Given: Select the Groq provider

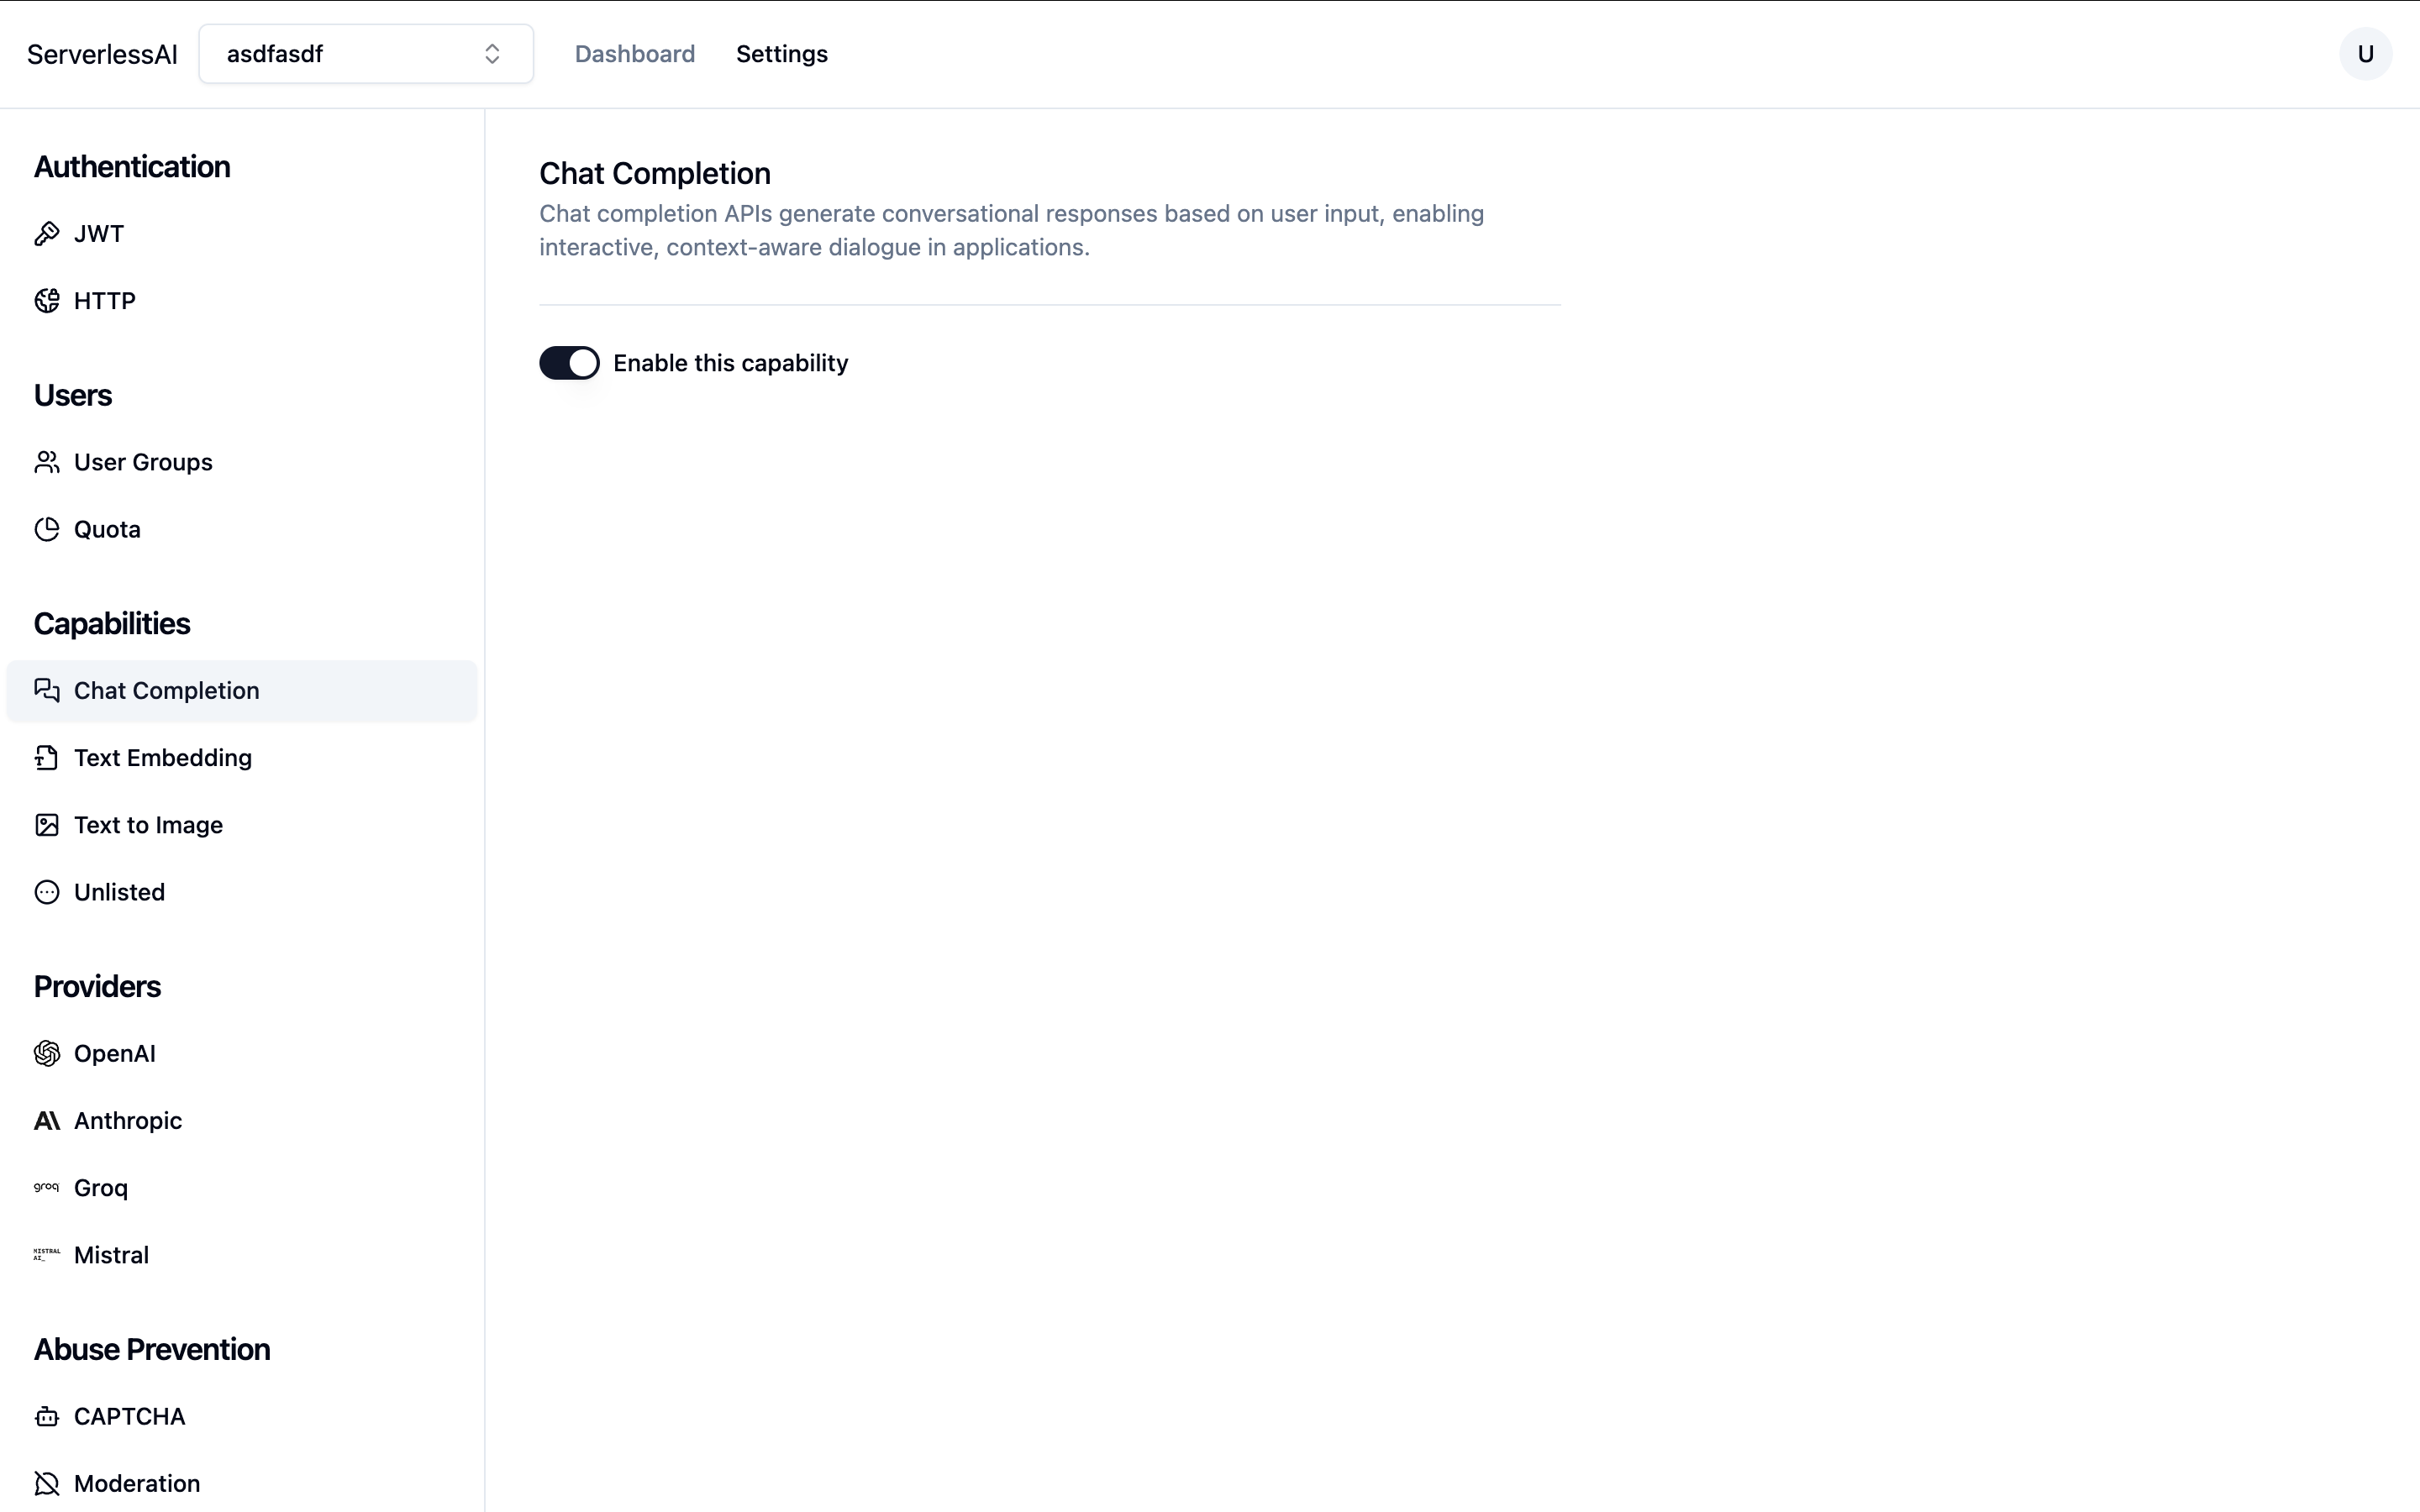Looking at the screenshot, I should pos(99,1186).
